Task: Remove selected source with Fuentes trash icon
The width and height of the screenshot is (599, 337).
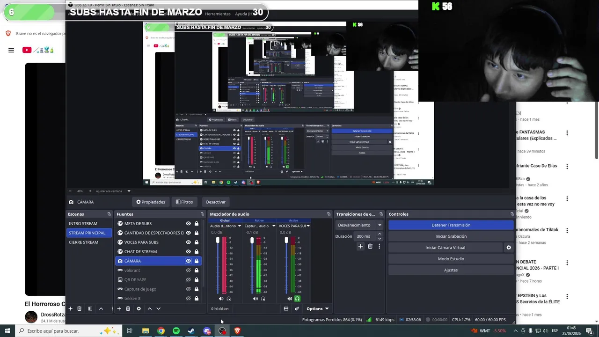Action: 128,308
